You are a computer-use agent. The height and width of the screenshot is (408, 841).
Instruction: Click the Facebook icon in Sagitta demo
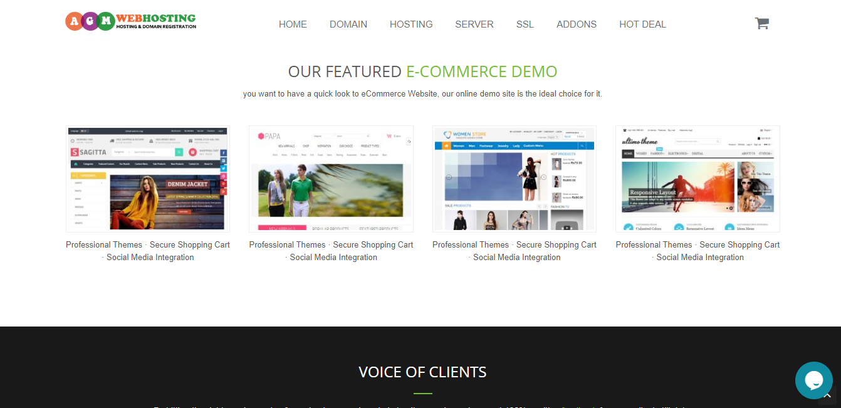[x=223, y=153]
